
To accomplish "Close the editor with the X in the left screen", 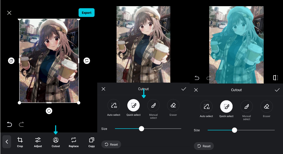I will click(9, 13).
